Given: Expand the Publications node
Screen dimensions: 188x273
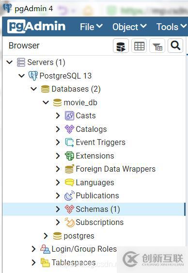Looking at the screenshot, I should coord(58,195).
